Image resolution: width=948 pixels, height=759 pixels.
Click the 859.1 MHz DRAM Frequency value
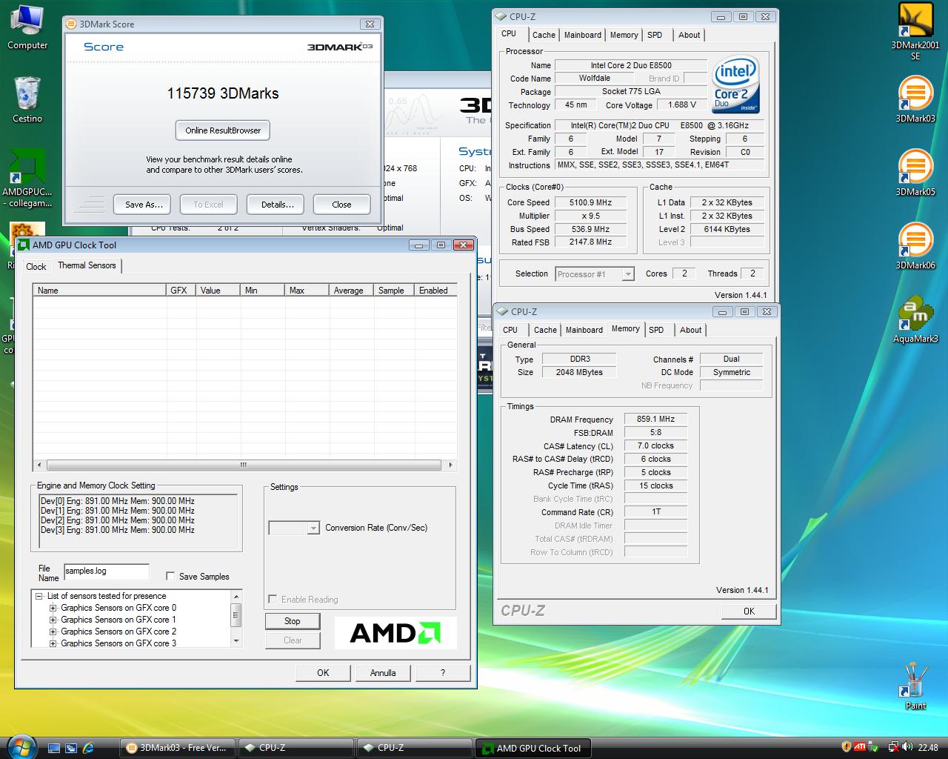pos(655,419)
